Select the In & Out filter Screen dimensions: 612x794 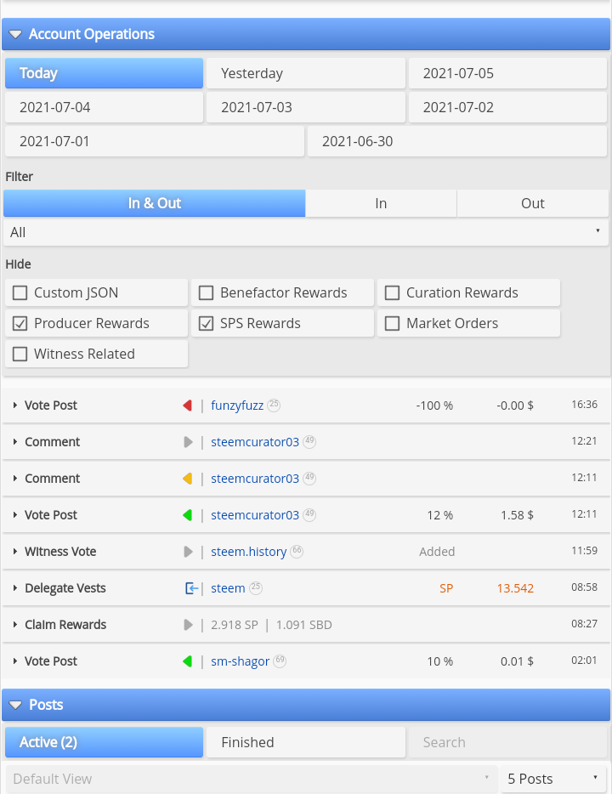tap(155, 203)
